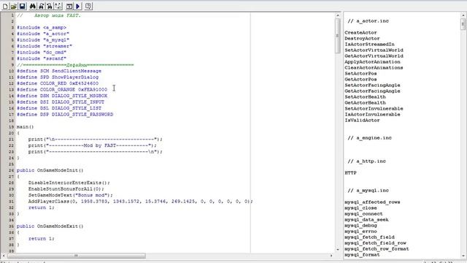Compile and run with the blue arrow

pyautogui.click(x=78, y=6)
